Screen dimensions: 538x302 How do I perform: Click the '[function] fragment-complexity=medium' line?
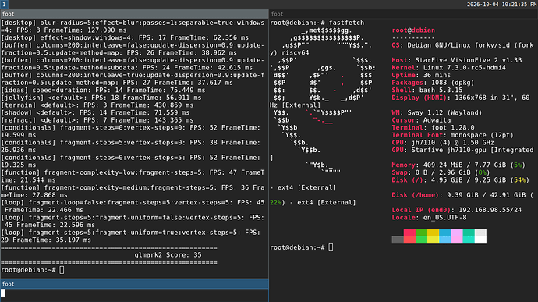pos(133,191)
